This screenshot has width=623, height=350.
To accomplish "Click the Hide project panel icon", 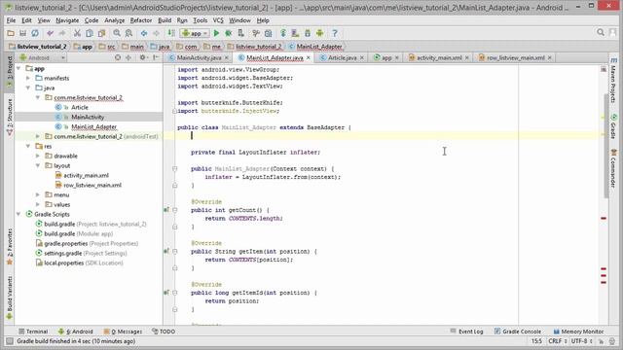I will point(156,57).
